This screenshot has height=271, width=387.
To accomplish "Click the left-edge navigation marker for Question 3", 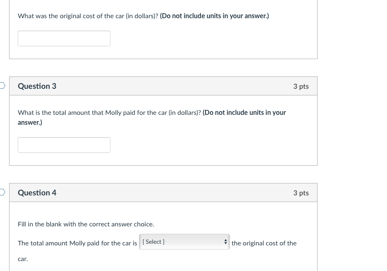I will click(x=1, y=86).
